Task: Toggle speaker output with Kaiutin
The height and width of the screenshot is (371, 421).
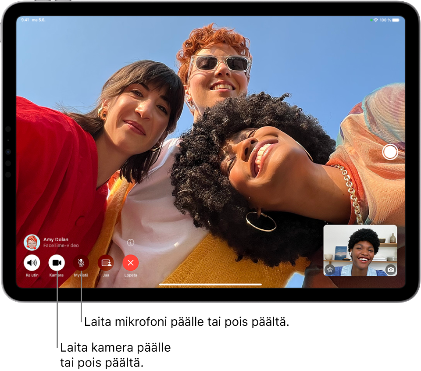Action: pos(32,264)
